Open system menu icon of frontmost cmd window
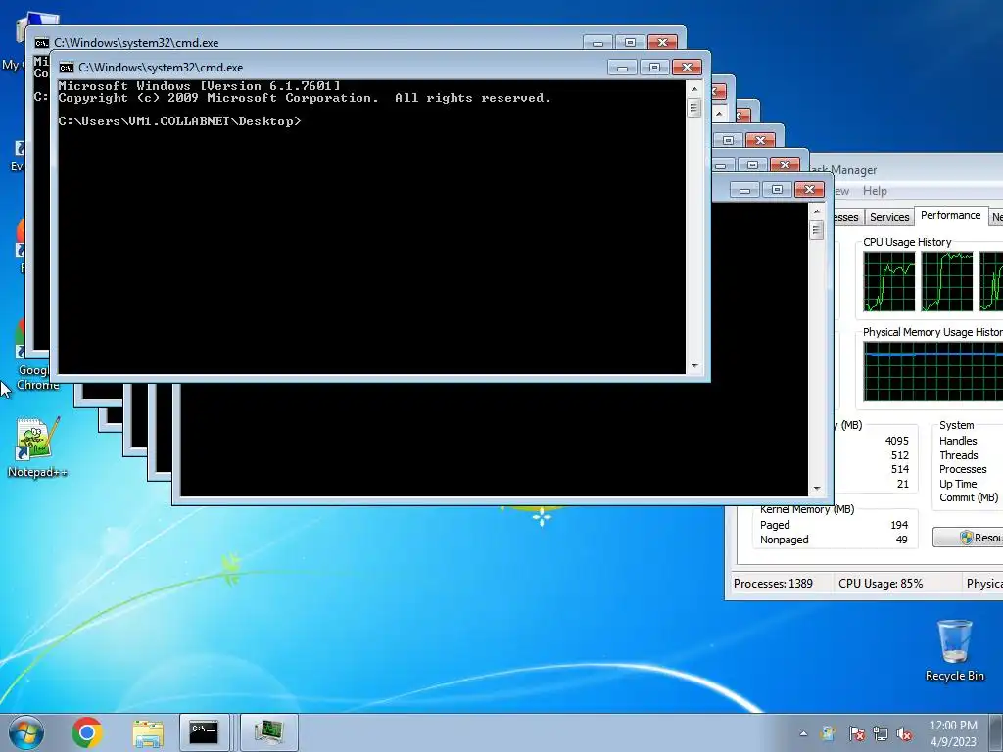The width and height of the screenshot is (1003, 752). pyautogui.click(x=66, y=68)
